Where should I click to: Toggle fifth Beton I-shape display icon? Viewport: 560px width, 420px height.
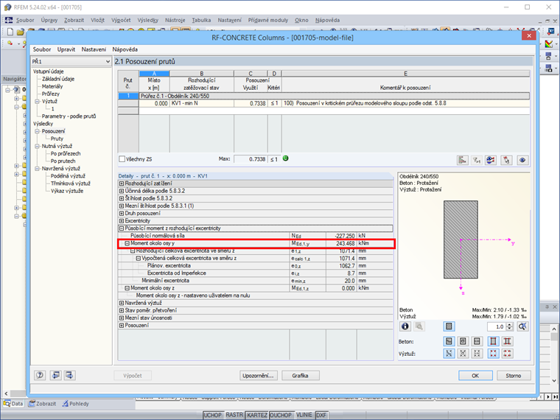(x=507, y=341)
